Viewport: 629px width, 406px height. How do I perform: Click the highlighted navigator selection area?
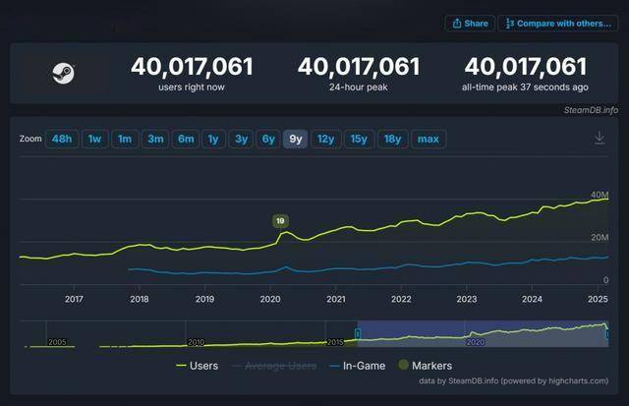click(x=483, y=333)
